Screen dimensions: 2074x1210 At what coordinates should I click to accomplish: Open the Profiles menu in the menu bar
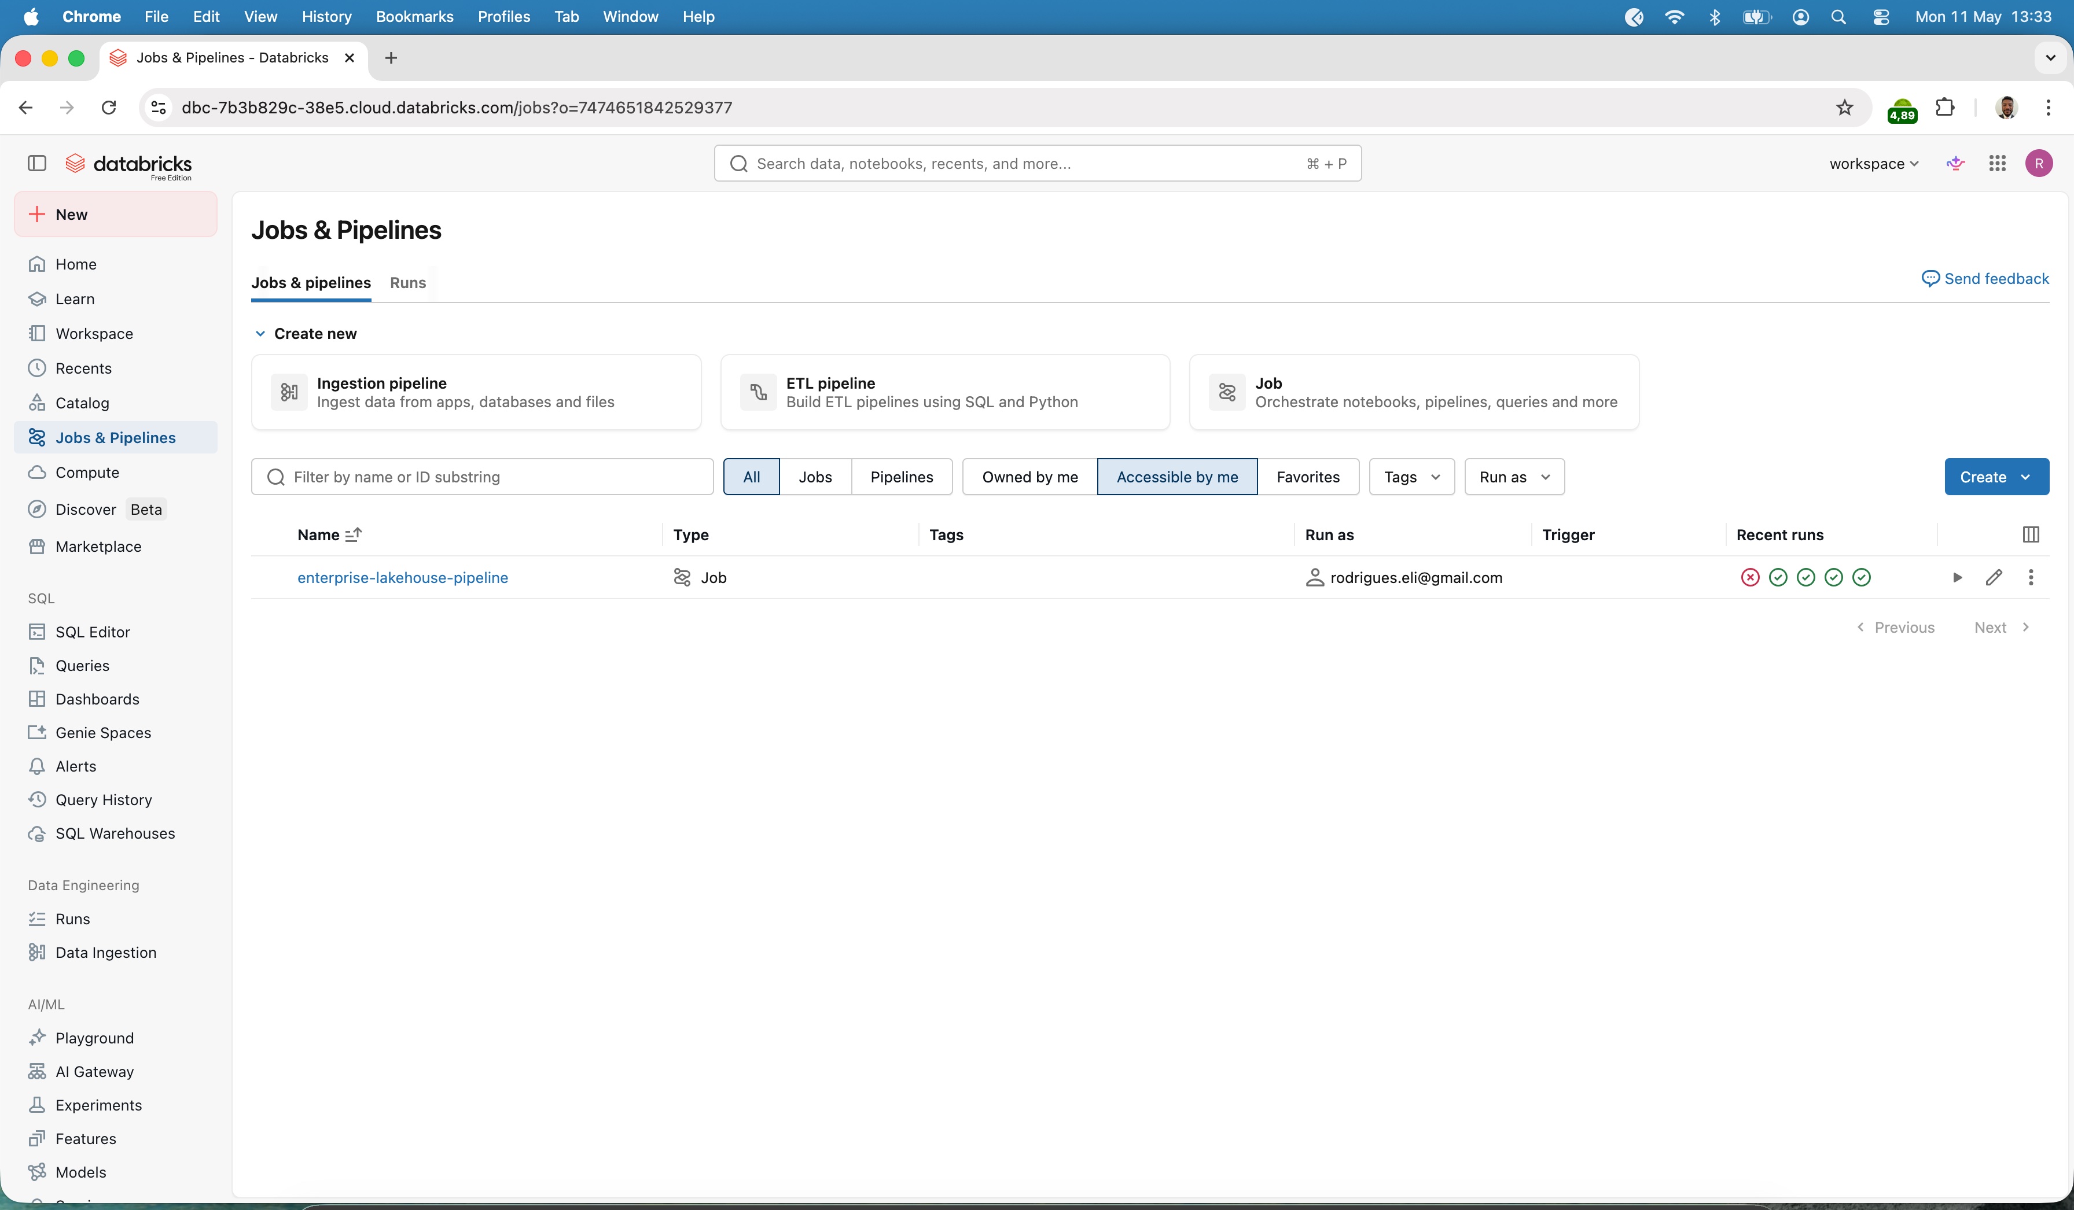(503, 16)
